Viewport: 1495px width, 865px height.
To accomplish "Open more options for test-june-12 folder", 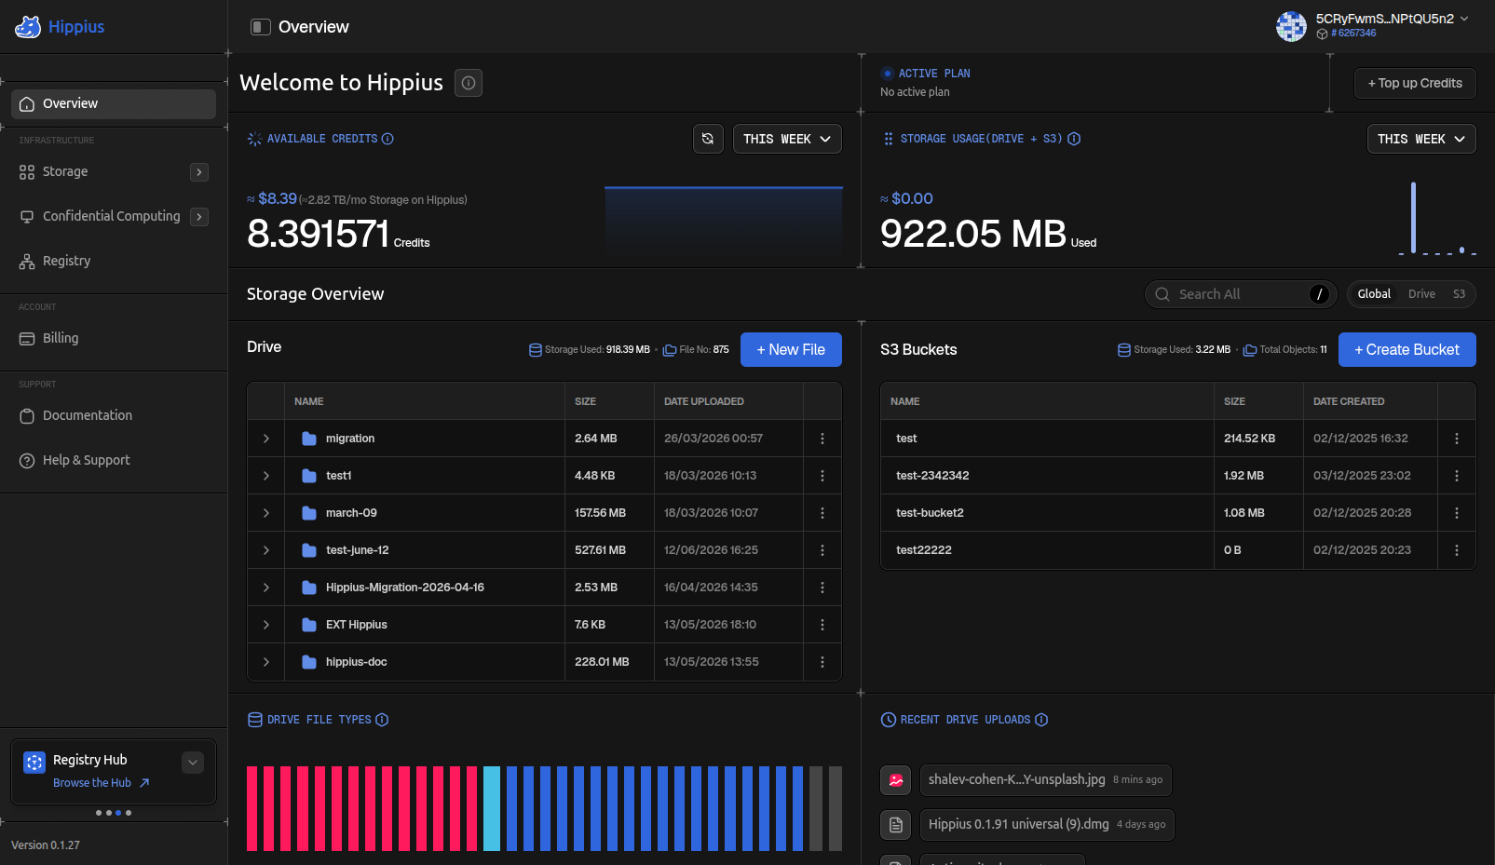I will pyautogui.click(x=822, y=550).
